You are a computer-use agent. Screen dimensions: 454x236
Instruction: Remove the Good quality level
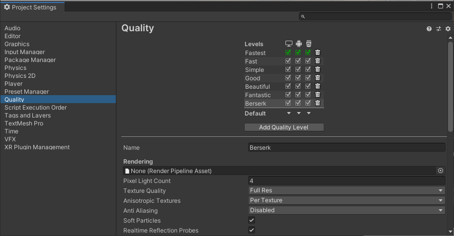point(318,78)
